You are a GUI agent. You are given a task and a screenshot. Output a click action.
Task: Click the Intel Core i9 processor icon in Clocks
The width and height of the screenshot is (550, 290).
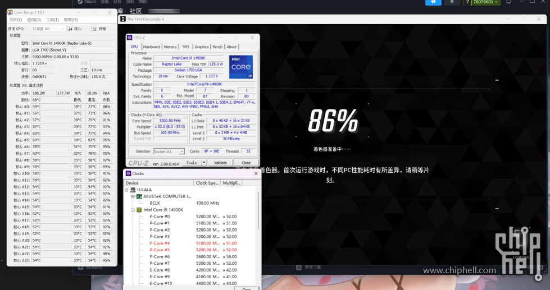[139, 210]
